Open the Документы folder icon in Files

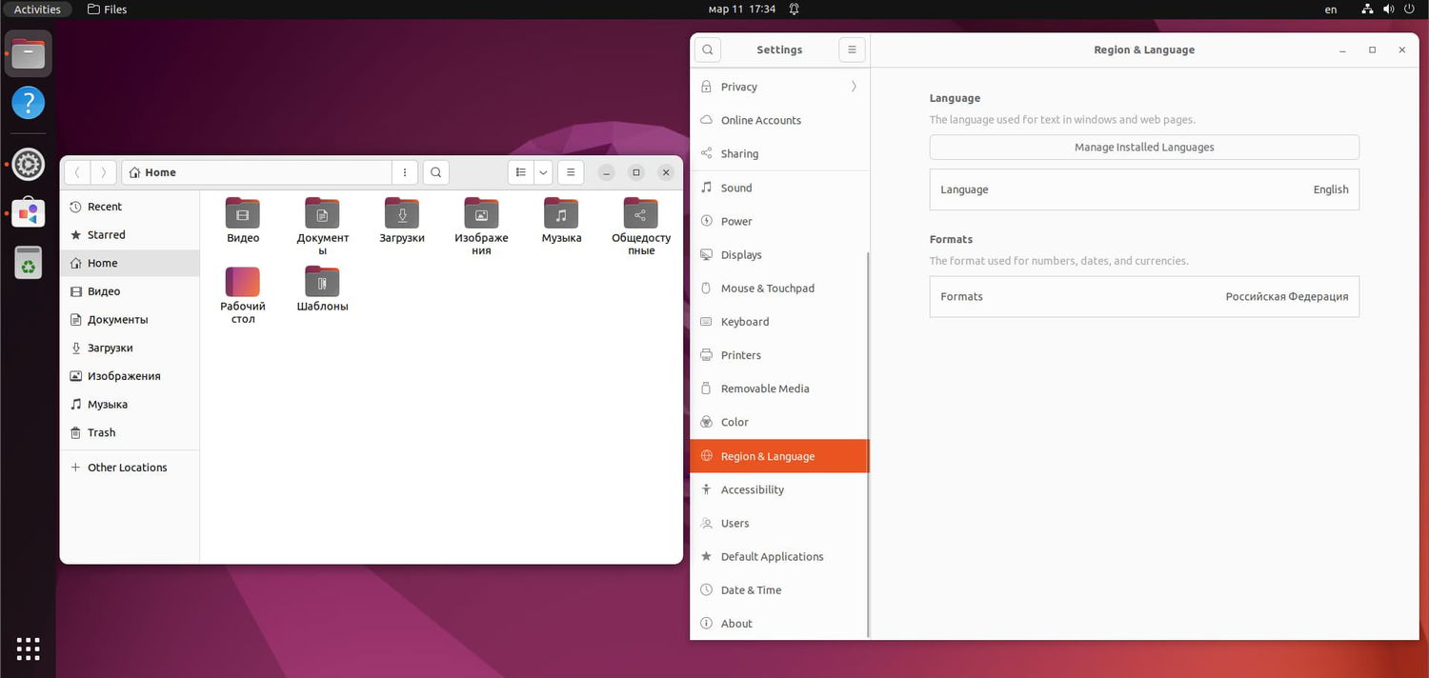[322, 213]
